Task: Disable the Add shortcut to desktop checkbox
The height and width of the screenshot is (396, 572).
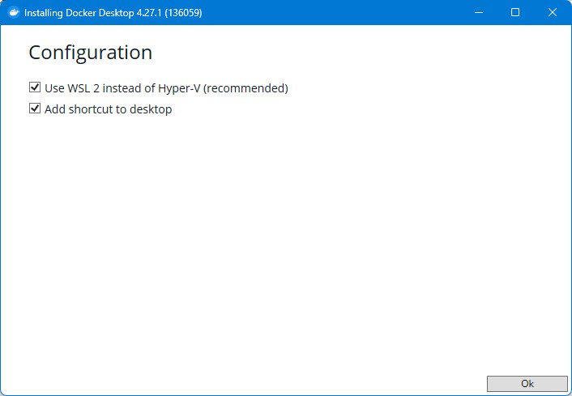Action: click(x=35, y=109)
